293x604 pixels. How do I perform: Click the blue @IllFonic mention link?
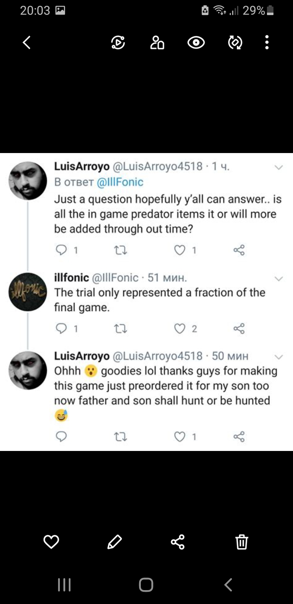tap(120, 182)
